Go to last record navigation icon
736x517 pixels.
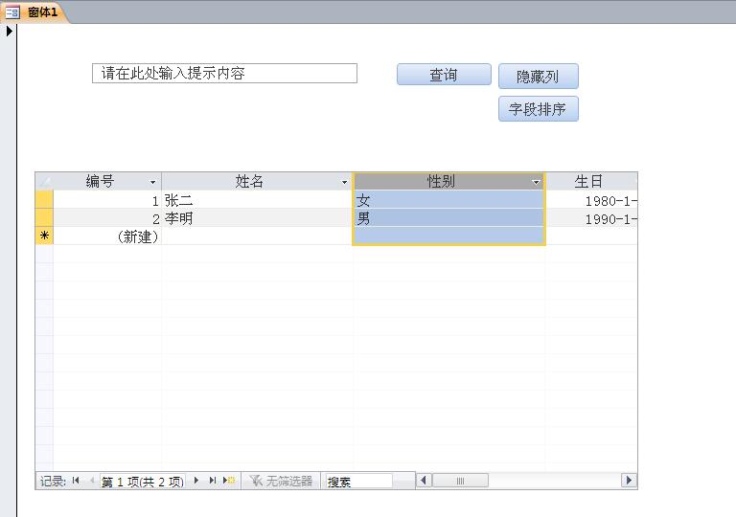tap(212, 481)
